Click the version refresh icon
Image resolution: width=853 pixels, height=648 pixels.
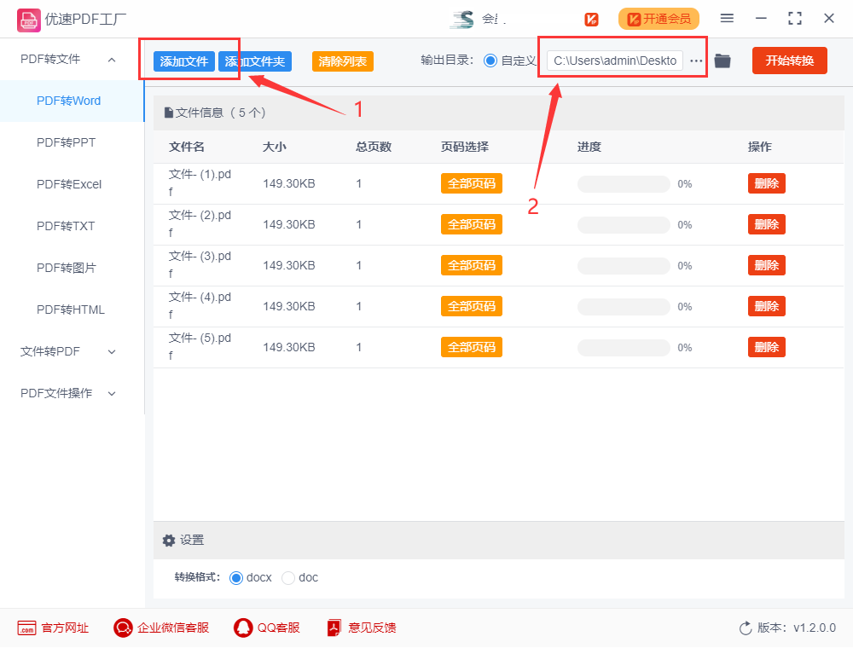[x=746, y=628]
